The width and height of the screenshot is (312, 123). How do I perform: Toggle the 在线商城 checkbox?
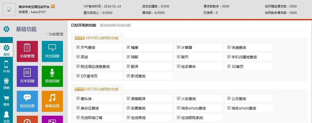128,117
